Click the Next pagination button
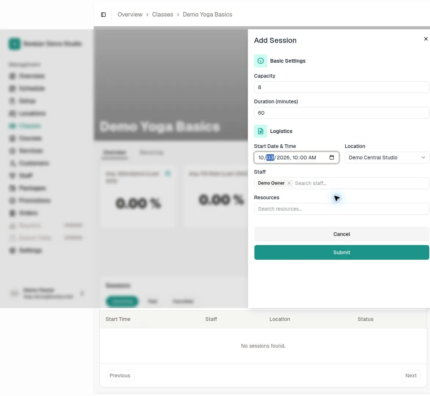This screenshot has width=430, height=396. [x=411, y=375]
